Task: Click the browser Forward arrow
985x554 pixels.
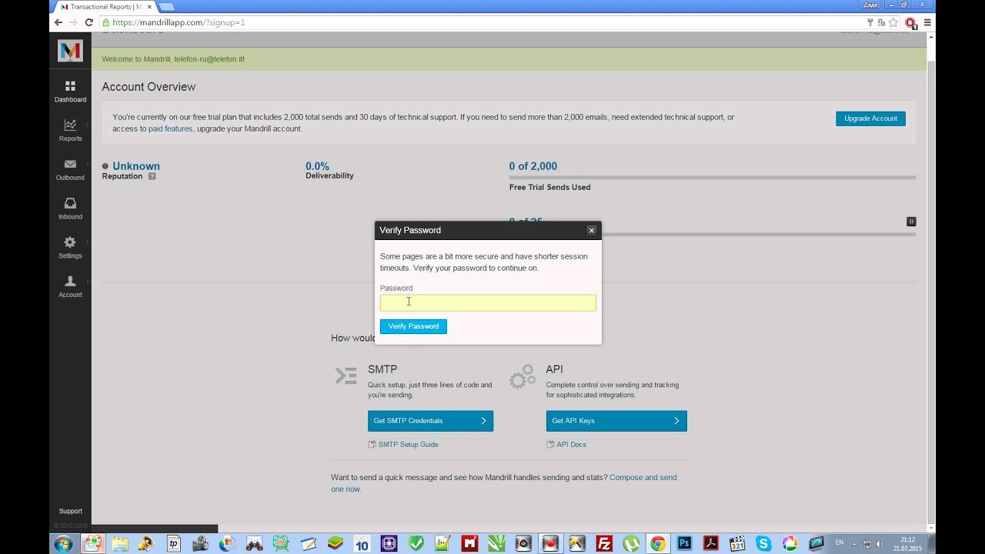Action: [73, 22]
